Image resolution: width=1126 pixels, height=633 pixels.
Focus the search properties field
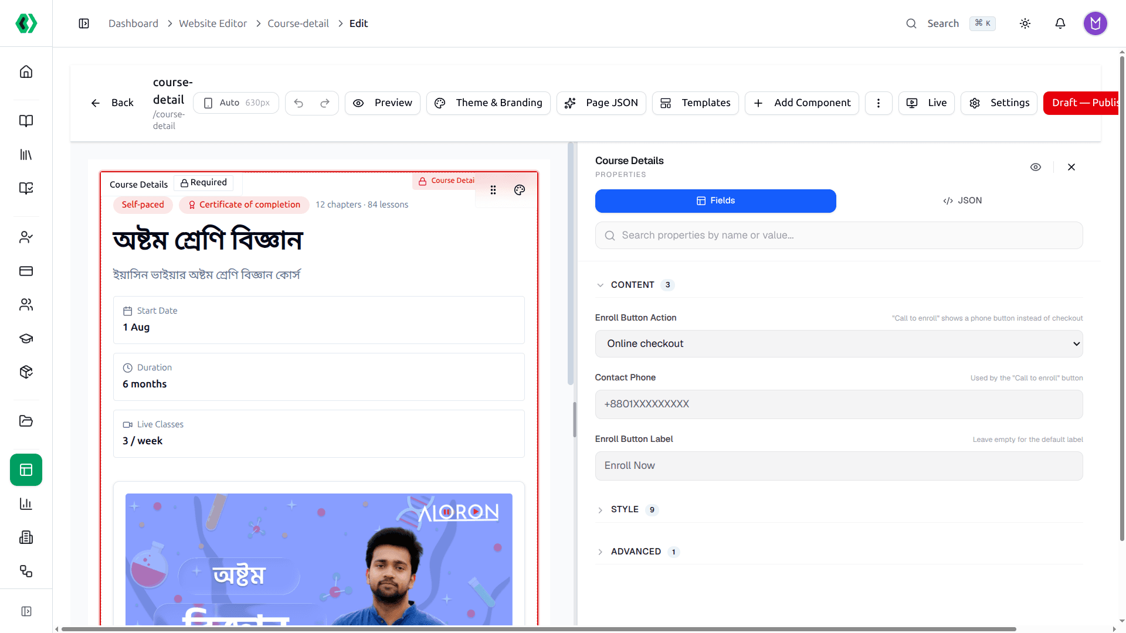point(839,236)
